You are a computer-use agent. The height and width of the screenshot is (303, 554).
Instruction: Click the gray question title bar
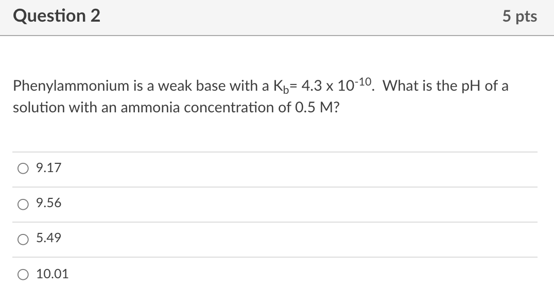(277, 16)
